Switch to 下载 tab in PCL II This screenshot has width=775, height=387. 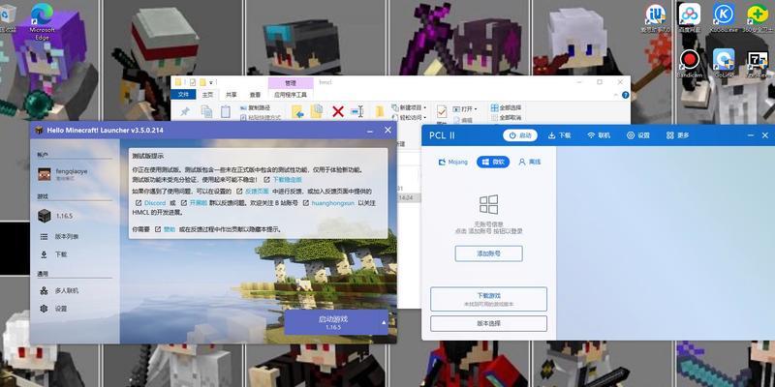point(560,135)
